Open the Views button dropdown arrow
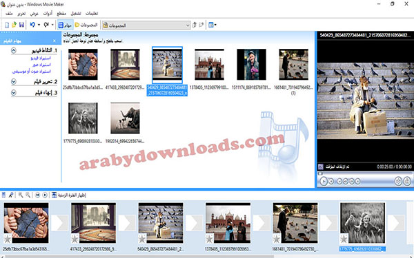 215,25
